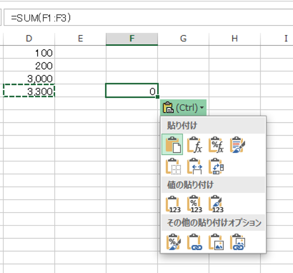Click the cell containing 200
This screenshot has width=293, height=273.
(x=29, y=65)
